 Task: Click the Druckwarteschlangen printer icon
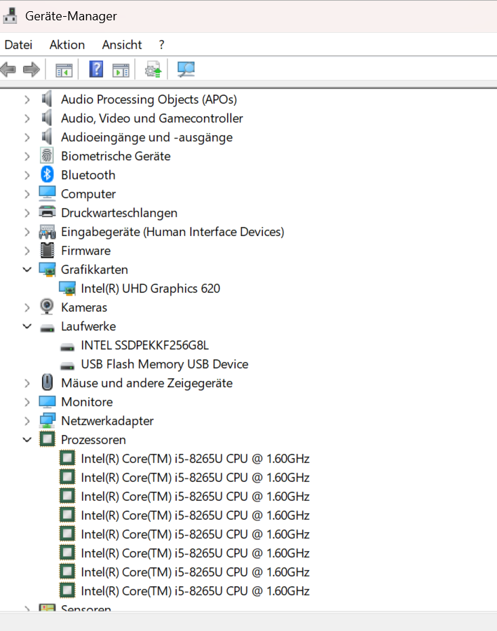(47, 212)
